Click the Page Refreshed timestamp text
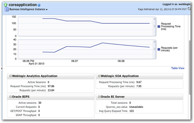This screenshot has height=123, width=194. pyautogui.click(x=162, y=9)
